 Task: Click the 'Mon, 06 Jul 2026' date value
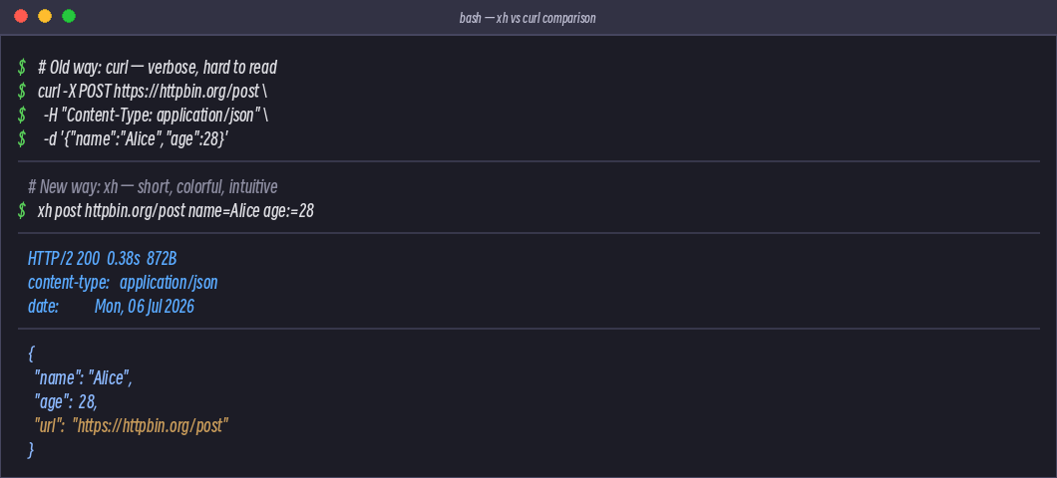(145, 307)
